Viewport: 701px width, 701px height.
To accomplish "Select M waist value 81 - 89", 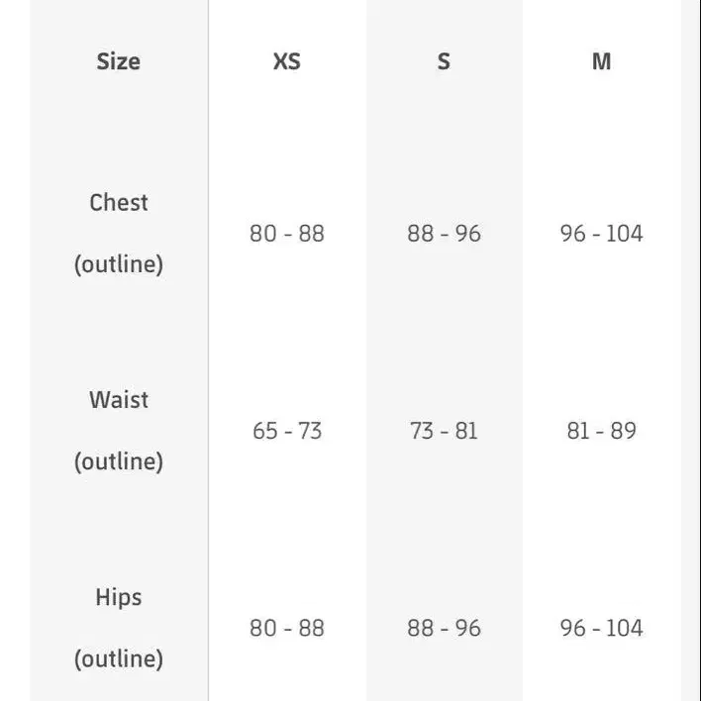I will [601, 431].
